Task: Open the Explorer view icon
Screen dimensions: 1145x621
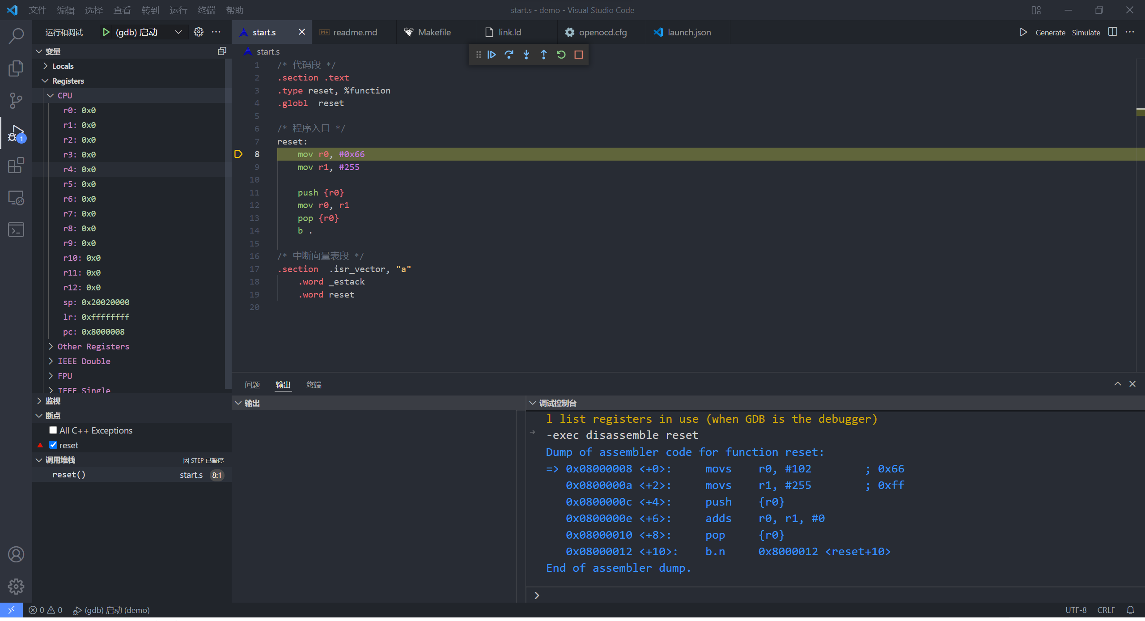Action: tap(16, 68)
